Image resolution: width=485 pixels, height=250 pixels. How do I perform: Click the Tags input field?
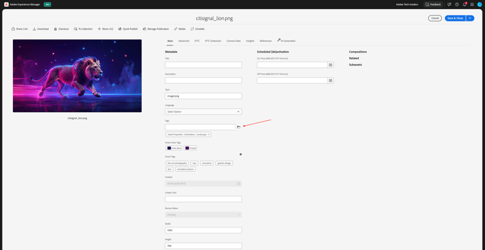click(x=200, y=127)
